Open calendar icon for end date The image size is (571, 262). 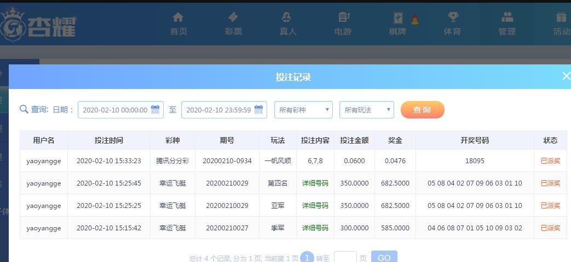(259, 110)
